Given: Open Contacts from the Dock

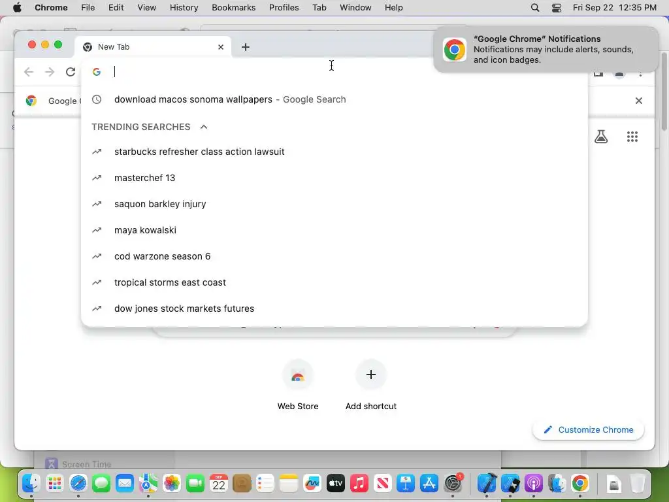Looking at the screenshot, I should 242,483.
